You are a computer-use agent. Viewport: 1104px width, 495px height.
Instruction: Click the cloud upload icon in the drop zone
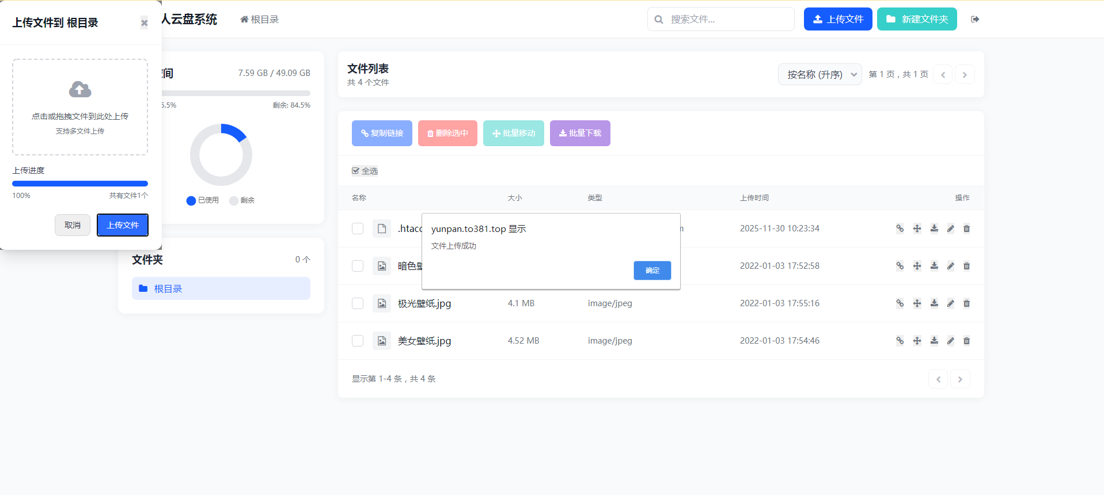pos(80,90)
